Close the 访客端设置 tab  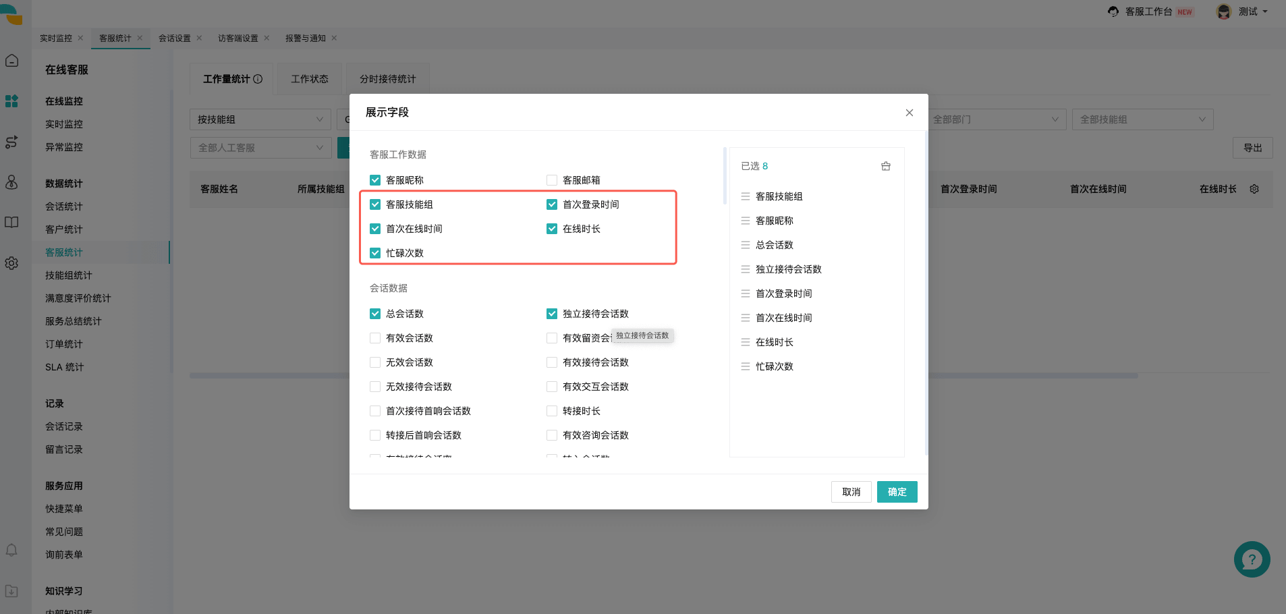267,38
